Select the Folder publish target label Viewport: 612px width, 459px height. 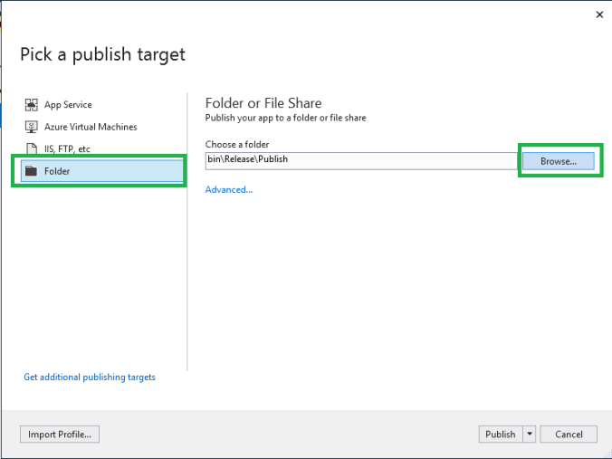click(x=57, y=171)
